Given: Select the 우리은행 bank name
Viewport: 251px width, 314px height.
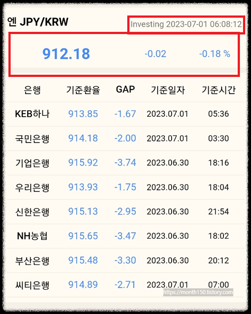Looking at the screenshot, I should coord(32,188).
